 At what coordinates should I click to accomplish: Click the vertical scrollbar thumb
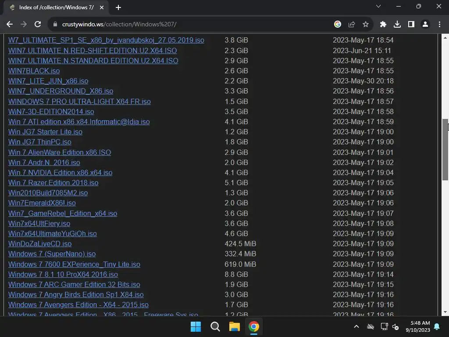[x=445, y=150]
